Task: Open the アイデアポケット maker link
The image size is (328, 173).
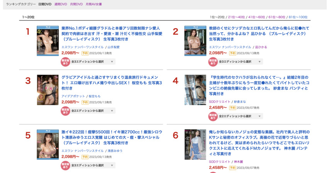Action: click(x=73, y=96)
